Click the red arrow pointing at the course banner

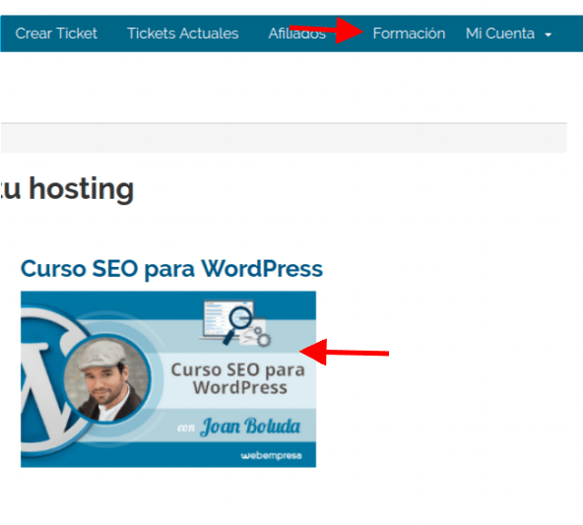click(x=344, y=352)
